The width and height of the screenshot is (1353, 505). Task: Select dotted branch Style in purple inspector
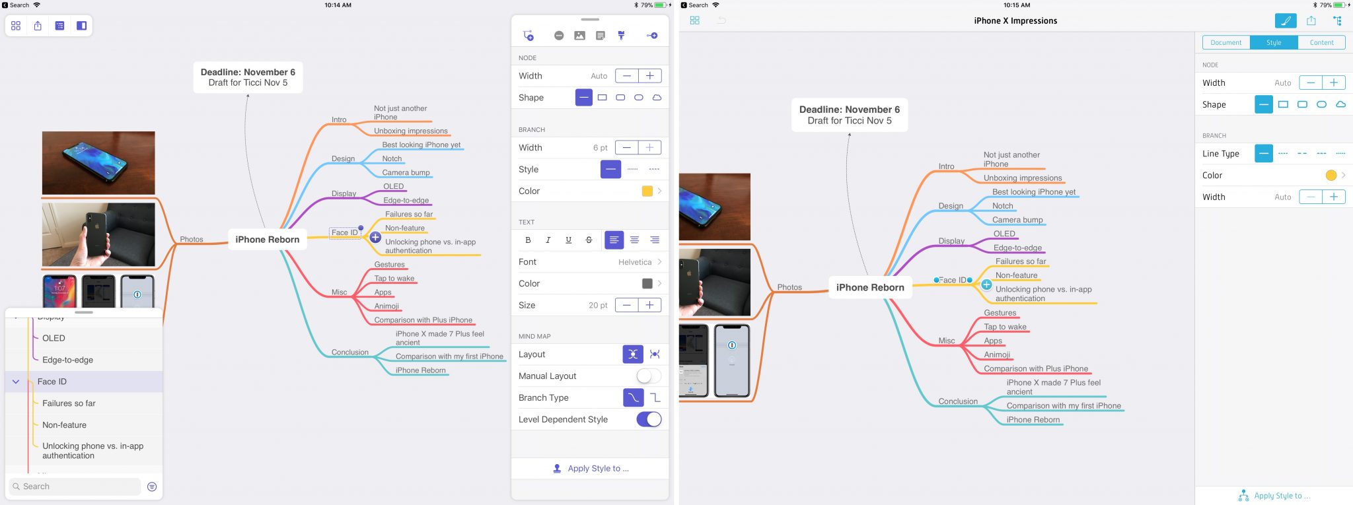click(632, 170)
